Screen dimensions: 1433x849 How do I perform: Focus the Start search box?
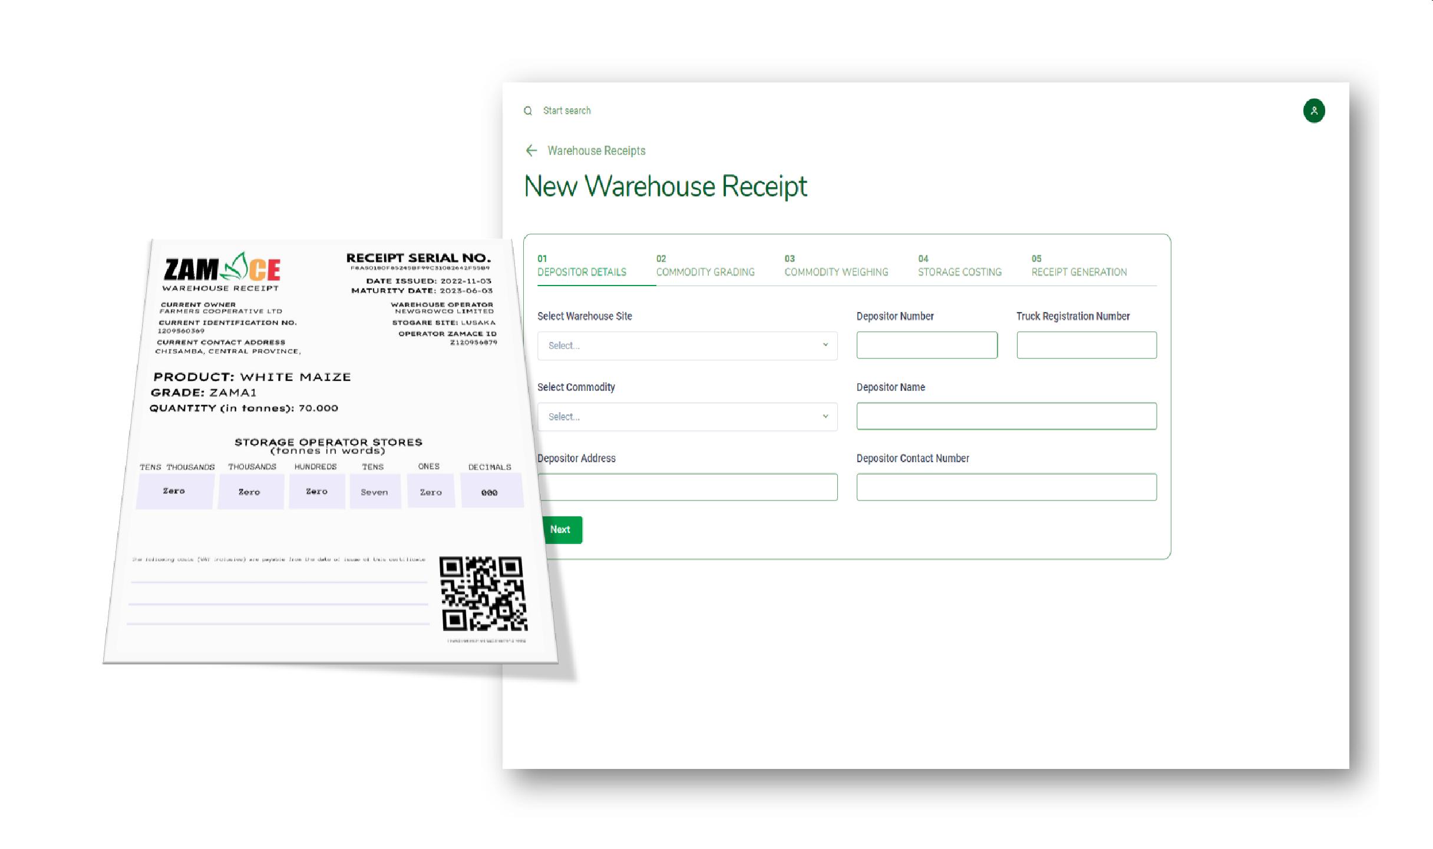[x=566, y=111]
